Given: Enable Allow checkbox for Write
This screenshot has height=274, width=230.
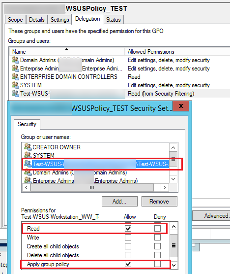Looking at the screenshot, I should point(128,238).
